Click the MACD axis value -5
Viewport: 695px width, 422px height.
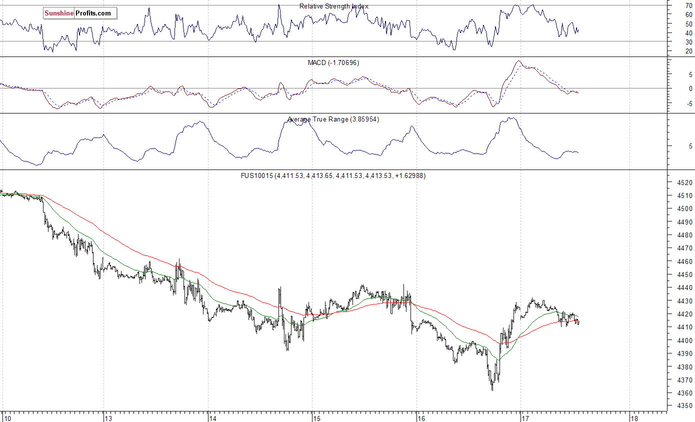(689, 104)
